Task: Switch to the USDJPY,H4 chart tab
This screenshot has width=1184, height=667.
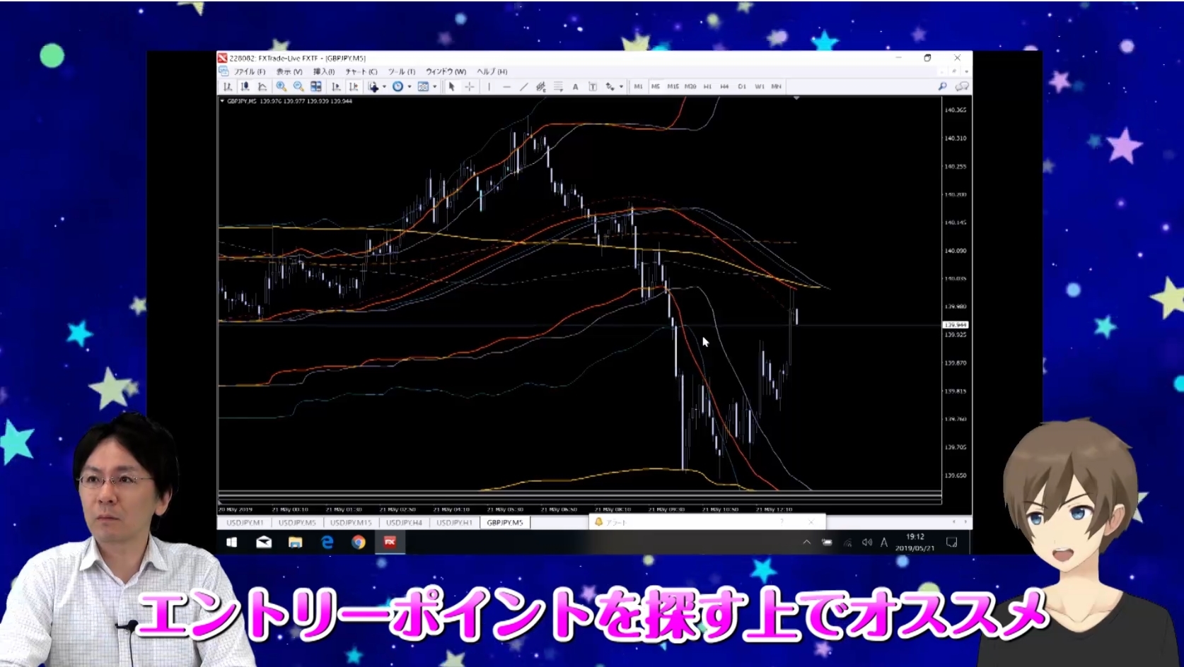Action: tap(404, 523)
